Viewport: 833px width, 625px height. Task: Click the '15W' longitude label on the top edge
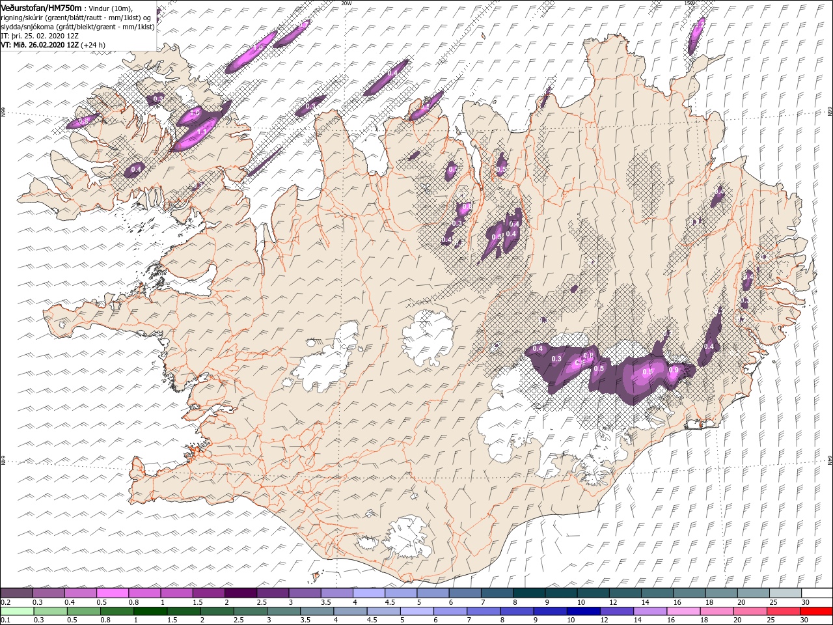(689, 3)
